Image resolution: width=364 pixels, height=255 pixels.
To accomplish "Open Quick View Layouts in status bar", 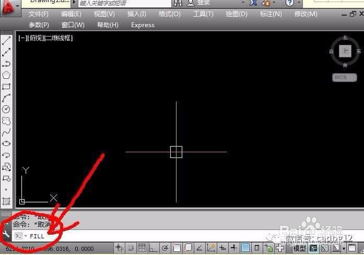I will 313,248.
